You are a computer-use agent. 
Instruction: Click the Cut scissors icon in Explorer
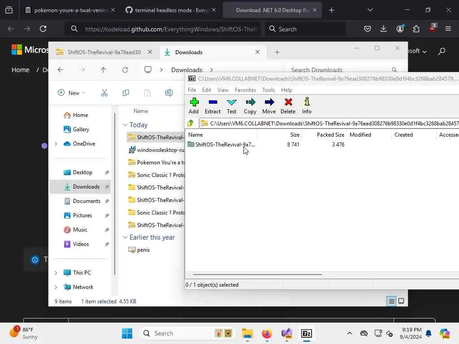pyautogui.click(x=104, y=93)
